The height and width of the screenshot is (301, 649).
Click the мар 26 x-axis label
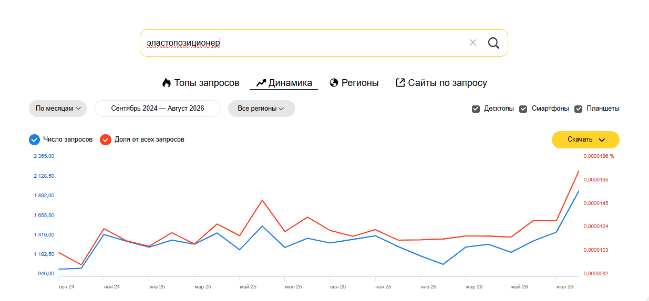coord(474,287)
